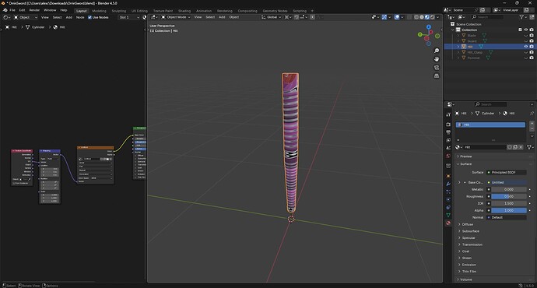
Task: Open the View Layer properties tab icon
Action: pos(448,140)
